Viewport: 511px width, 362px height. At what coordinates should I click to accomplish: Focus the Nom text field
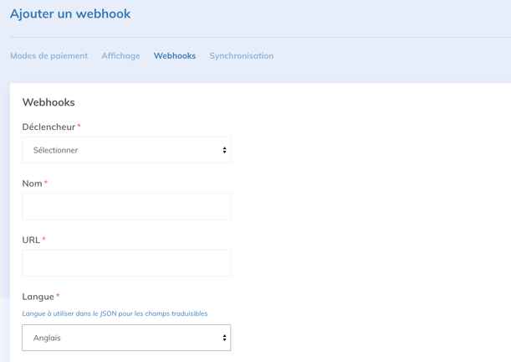point(125,207)
